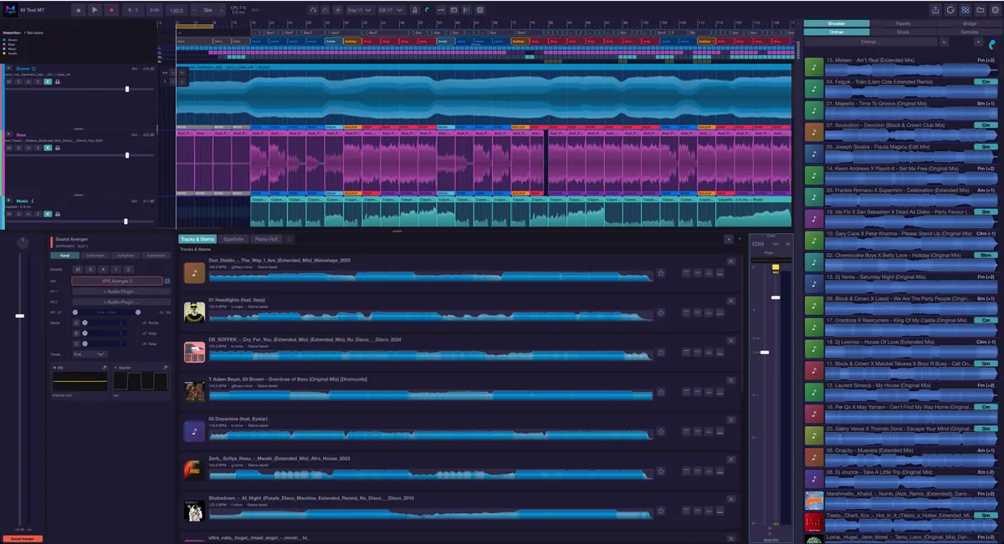Click the Send A level slider knob
The height and width of the screenshot is (544, 1004).
(x=86, y=323)
